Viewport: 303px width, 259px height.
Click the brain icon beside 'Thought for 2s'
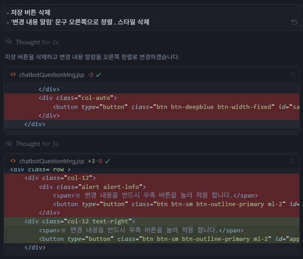9,42
